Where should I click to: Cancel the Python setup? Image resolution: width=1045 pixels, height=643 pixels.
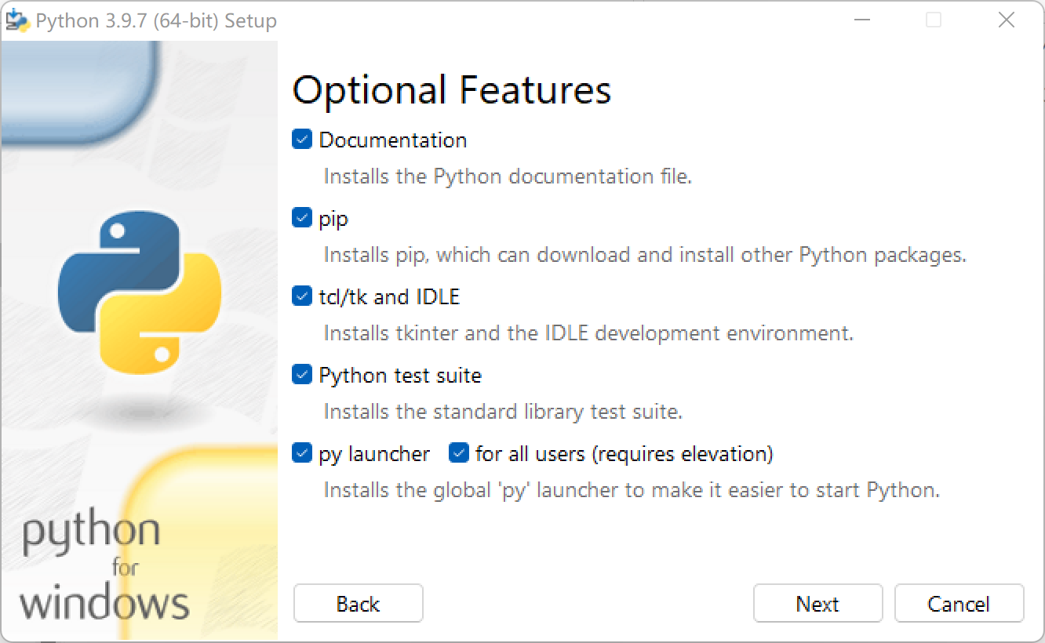point(959,603)
